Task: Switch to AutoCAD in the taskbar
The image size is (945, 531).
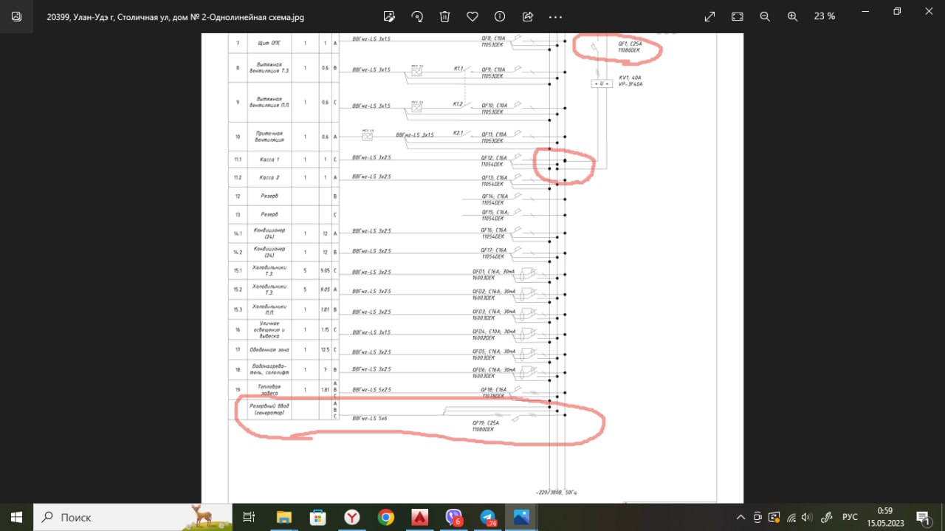Action: pyautogui.click(x=420, y=517)
